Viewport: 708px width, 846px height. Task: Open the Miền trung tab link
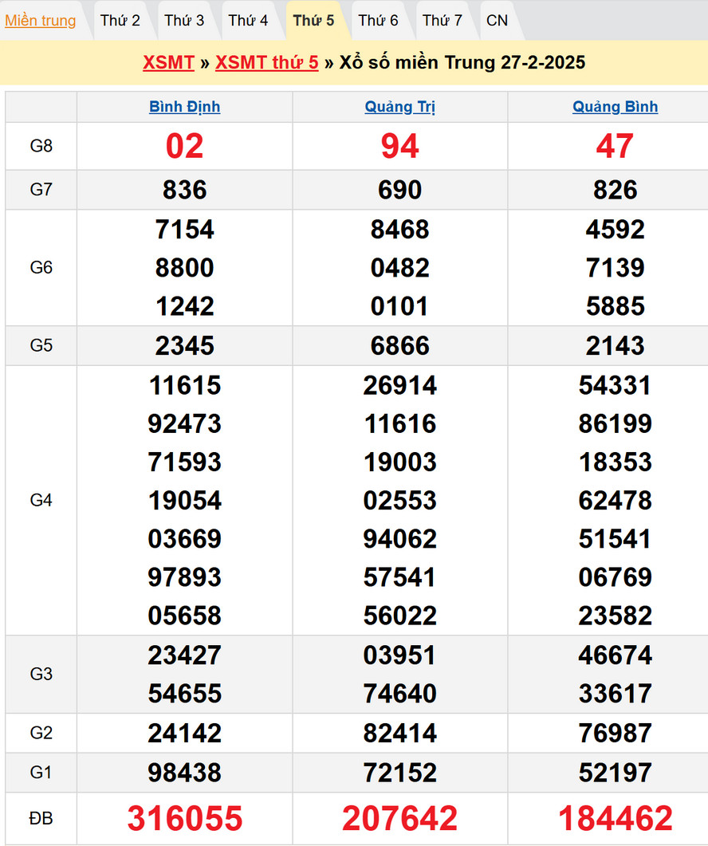pyautogui.click(x=41, y=21)
